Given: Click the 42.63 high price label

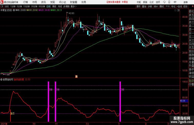Looking at the screenshot, I should point(72,13).
